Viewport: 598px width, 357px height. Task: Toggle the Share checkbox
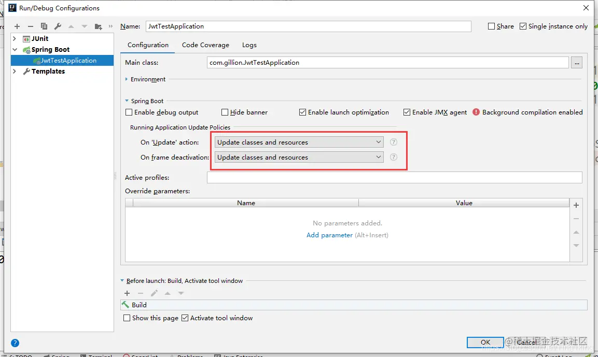[491, 26]
